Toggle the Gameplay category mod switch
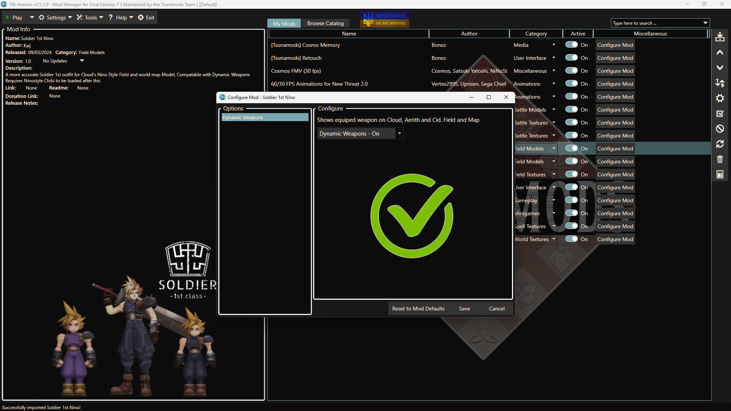This screenshot has width=731, height=411. 571,200
